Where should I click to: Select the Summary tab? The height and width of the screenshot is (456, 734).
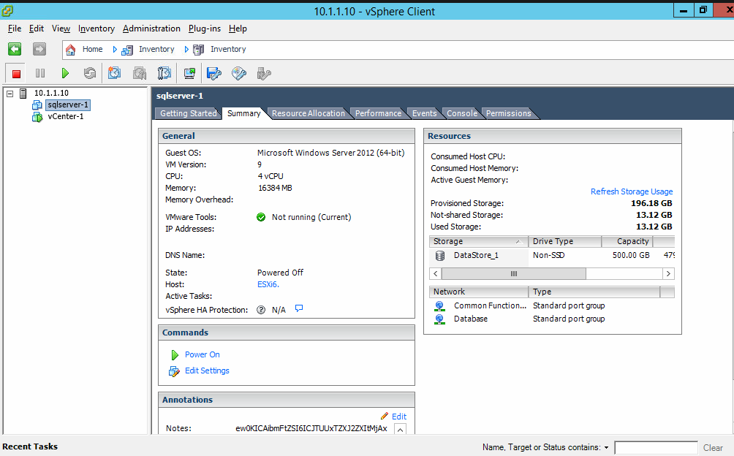pyautogui.click(x=244, y=113)
